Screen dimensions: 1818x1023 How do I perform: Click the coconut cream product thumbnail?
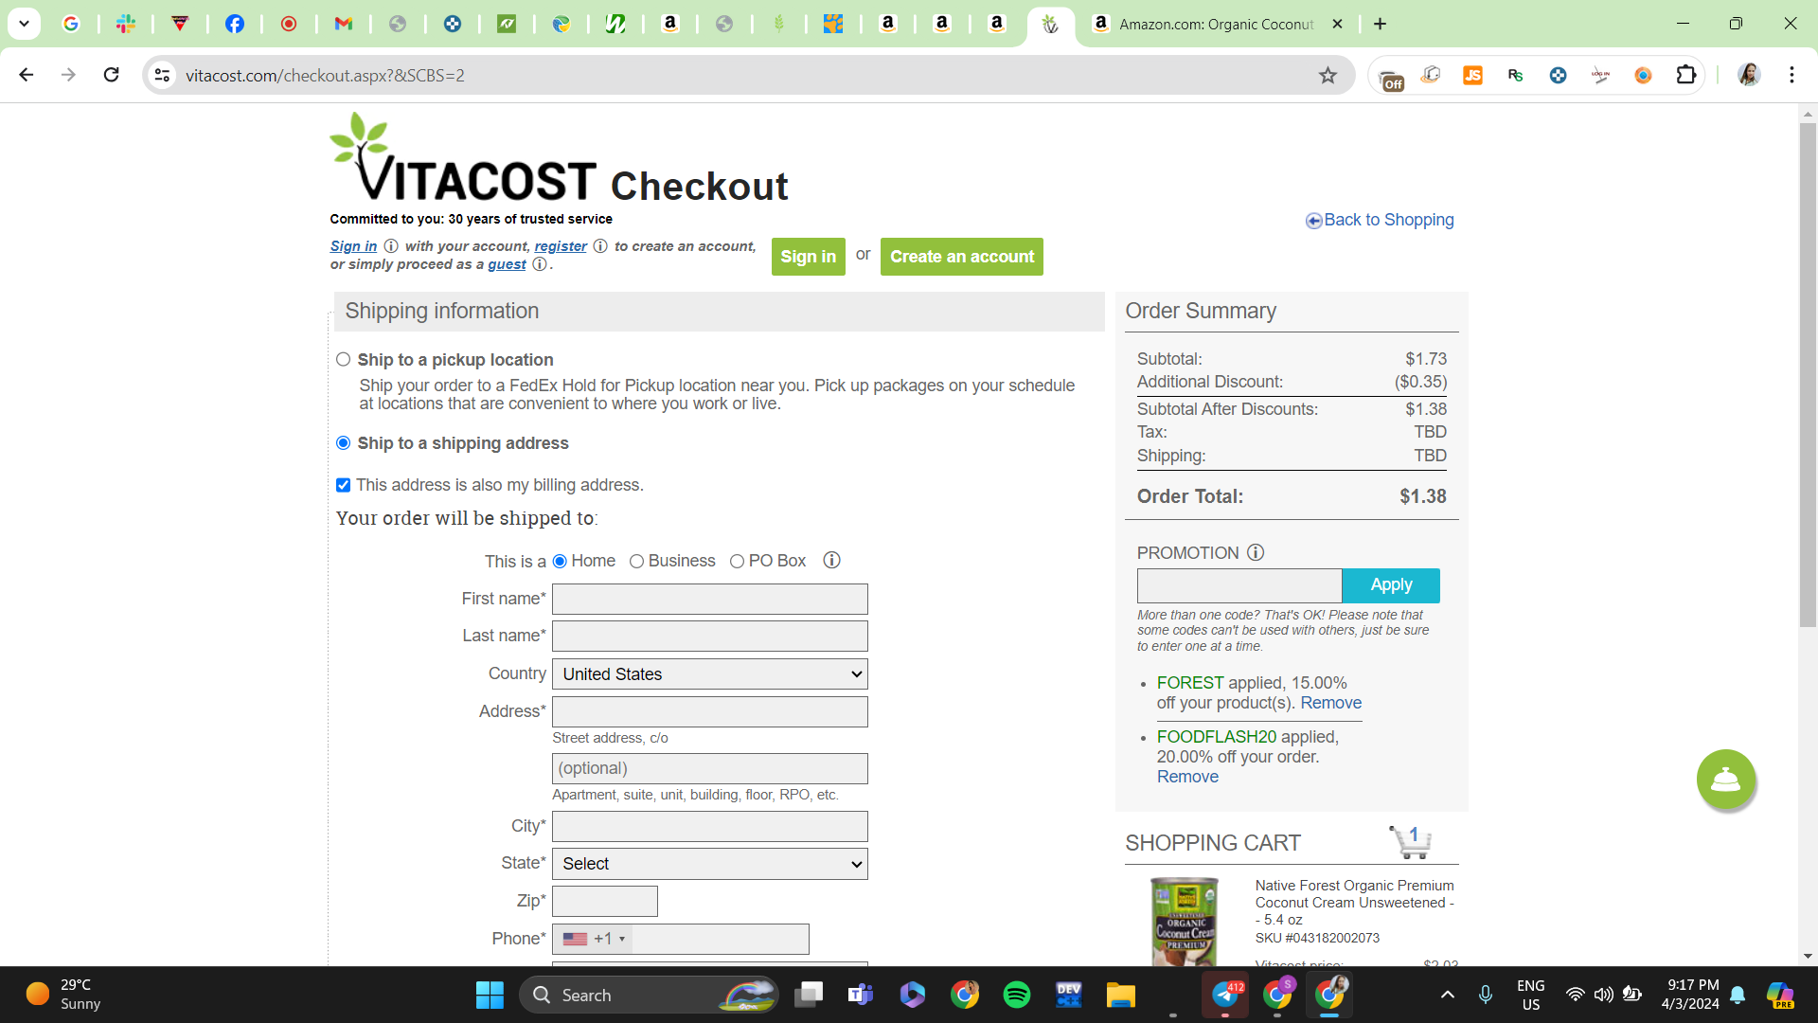(x=1184, y=921)
